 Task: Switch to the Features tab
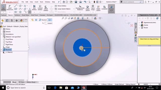click(4, 15)
